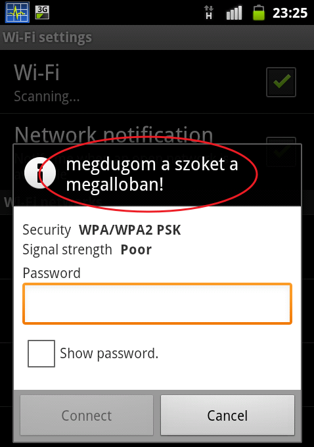Click the info icon in dialog header

coord(40,173)
